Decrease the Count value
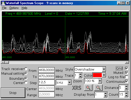The height and width of the screenshot is (100, 131). click(x=126, y=96)
